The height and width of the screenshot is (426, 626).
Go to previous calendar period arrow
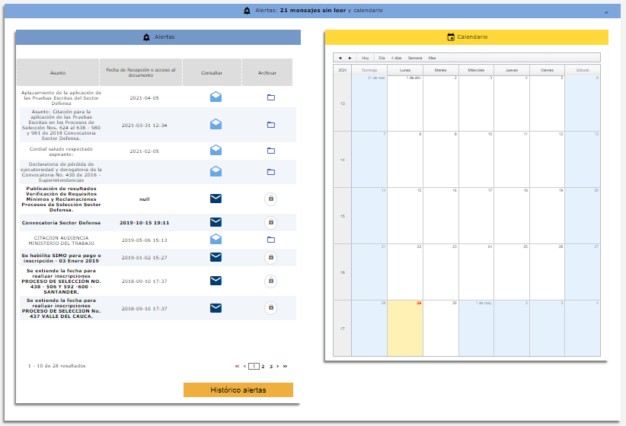340,58
